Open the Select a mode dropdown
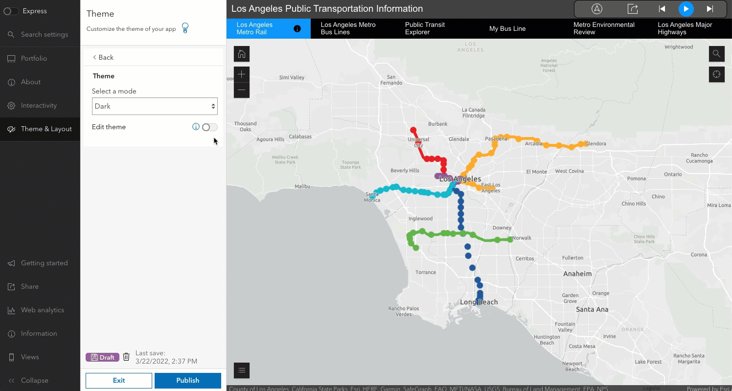Screen dimensions: 732x391 (155, 106)
